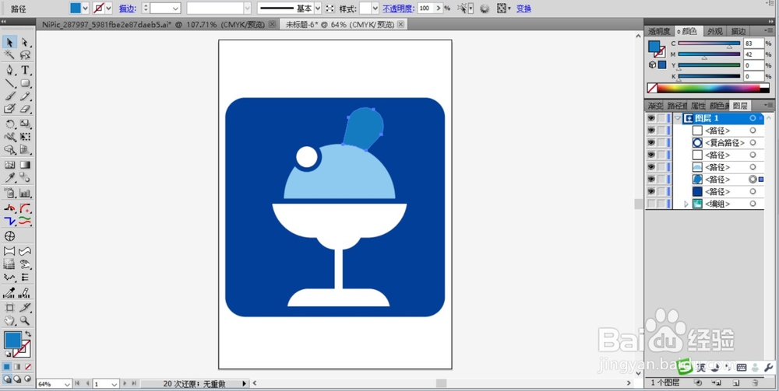Open the 描边 panel tab
This screenshot has height=391, width=779.
coord(738,31)
